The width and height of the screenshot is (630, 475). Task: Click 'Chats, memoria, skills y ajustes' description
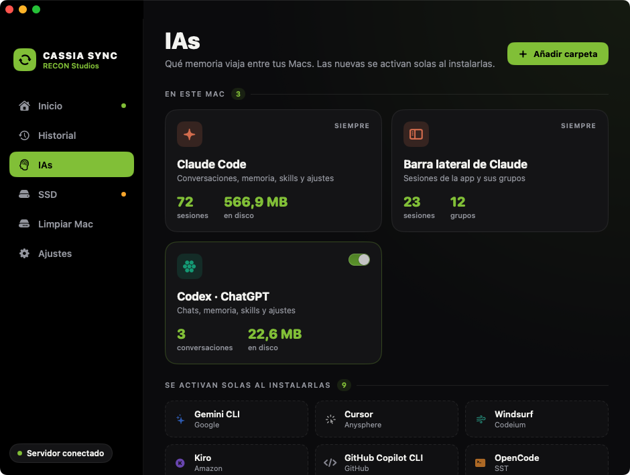236,311
